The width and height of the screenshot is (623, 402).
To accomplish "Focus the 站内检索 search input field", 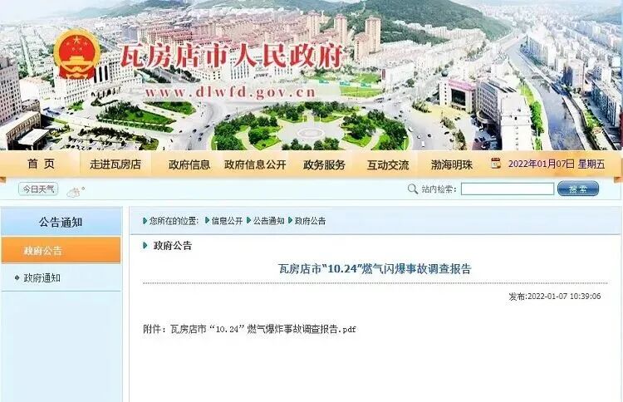I will click(x=508, y=189).
